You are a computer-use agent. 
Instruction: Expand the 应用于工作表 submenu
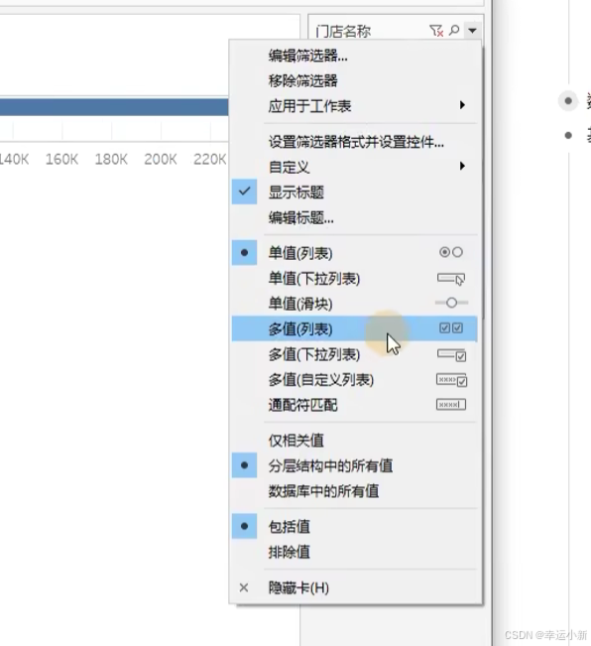tap(354, 106)
